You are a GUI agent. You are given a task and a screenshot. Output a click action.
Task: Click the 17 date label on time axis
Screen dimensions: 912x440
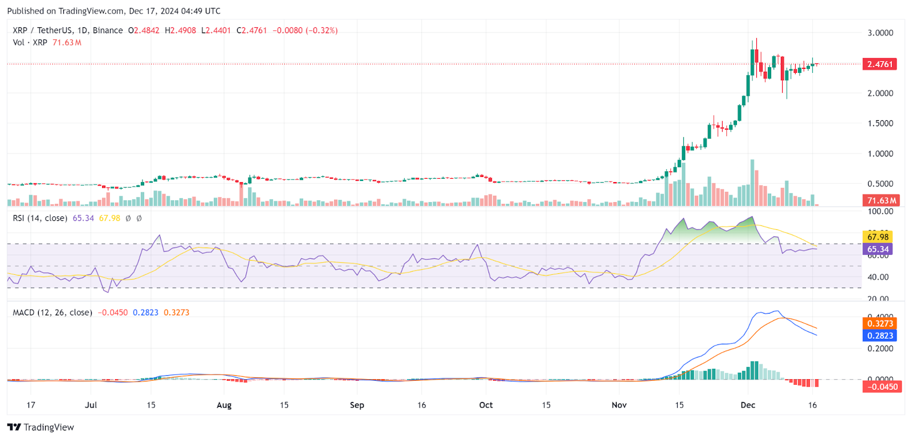pos(31,405)
